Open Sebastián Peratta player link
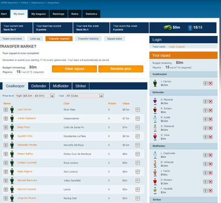221x203 pixels. 27,145
